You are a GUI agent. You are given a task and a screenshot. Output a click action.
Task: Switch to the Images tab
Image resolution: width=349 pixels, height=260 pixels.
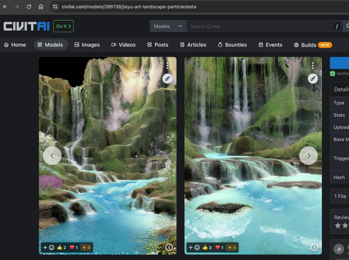click(x=87, y=45)
